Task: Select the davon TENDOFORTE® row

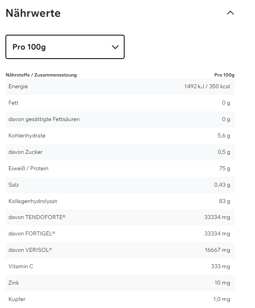Action: click(x=120, y=217)
